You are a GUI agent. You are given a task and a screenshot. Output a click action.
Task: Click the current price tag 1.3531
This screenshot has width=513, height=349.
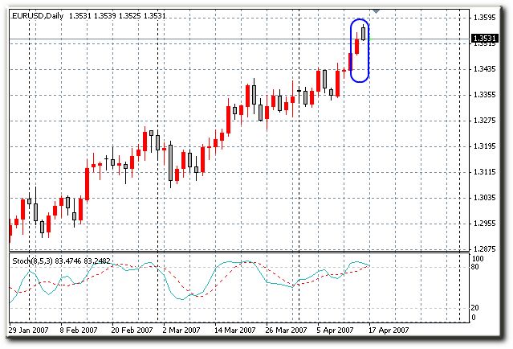pyautogui.click(x=485, y=39)
